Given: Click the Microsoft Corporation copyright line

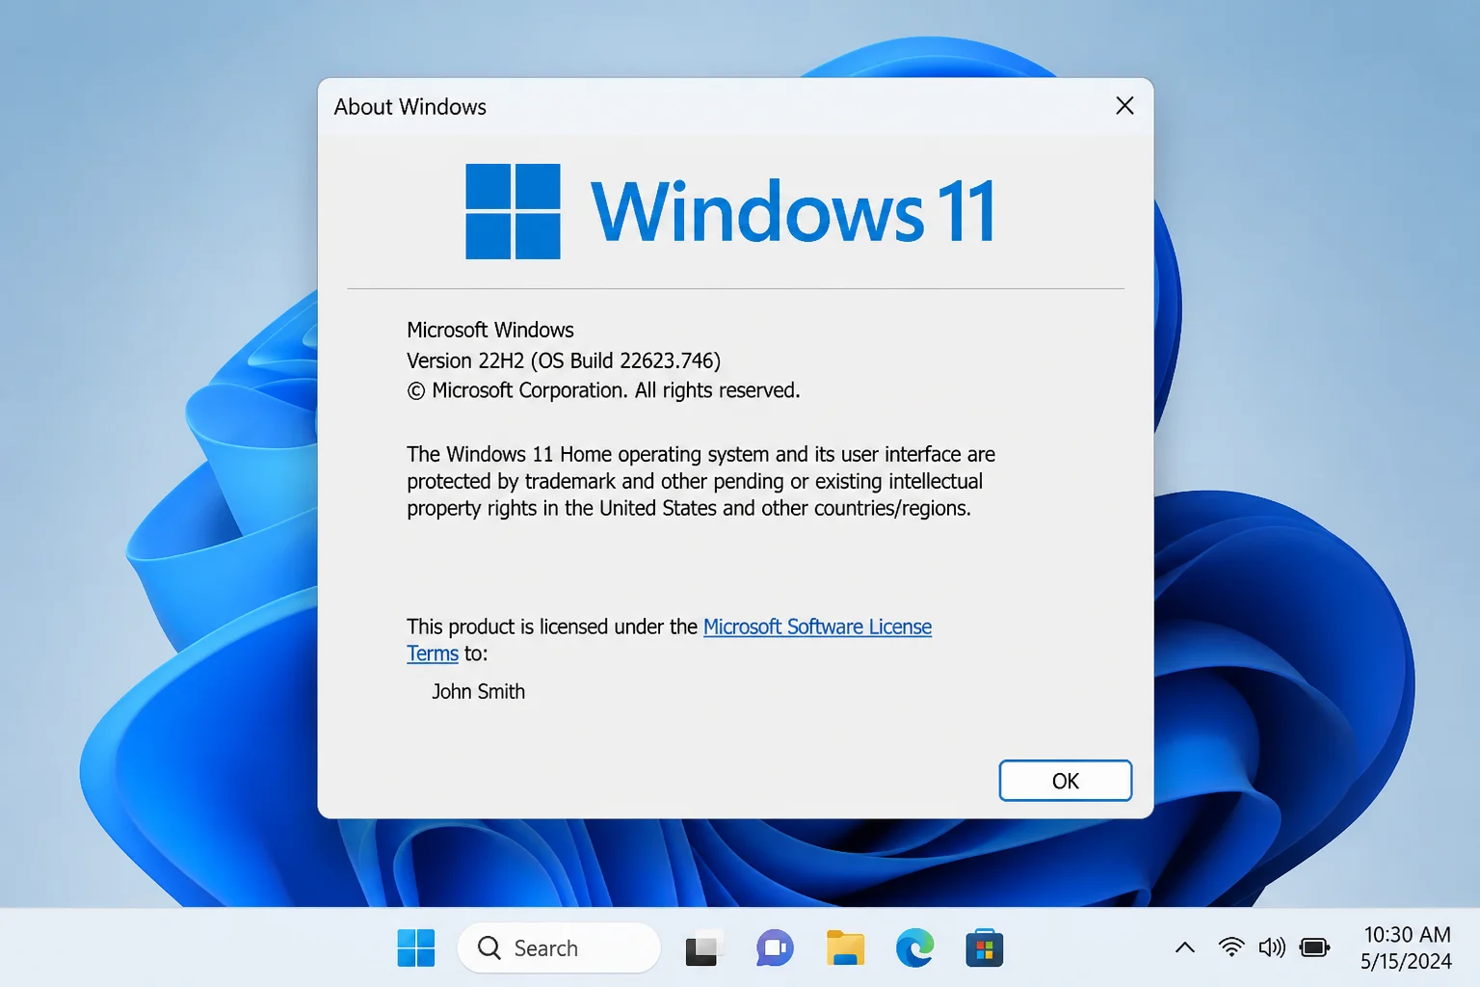Looking at the screenshot, I should click(603, 390).
